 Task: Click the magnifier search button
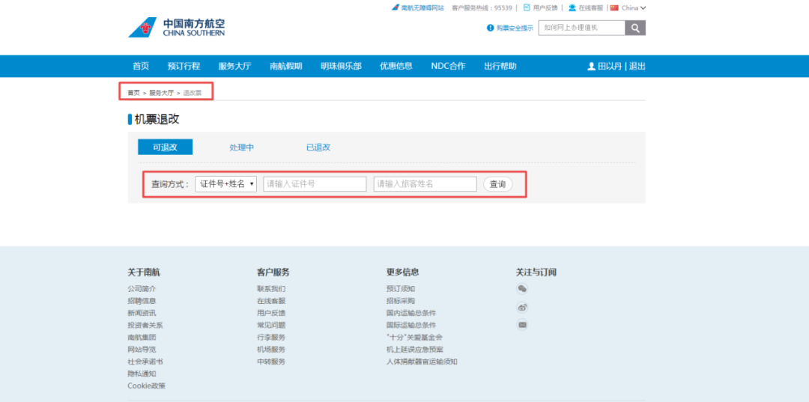(x=635, y=28)
